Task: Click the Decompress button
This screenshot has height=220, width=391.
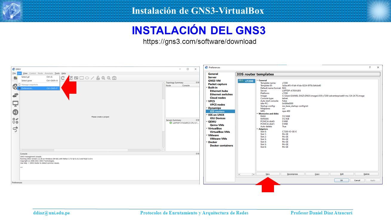Action: [x=293, y=174]
